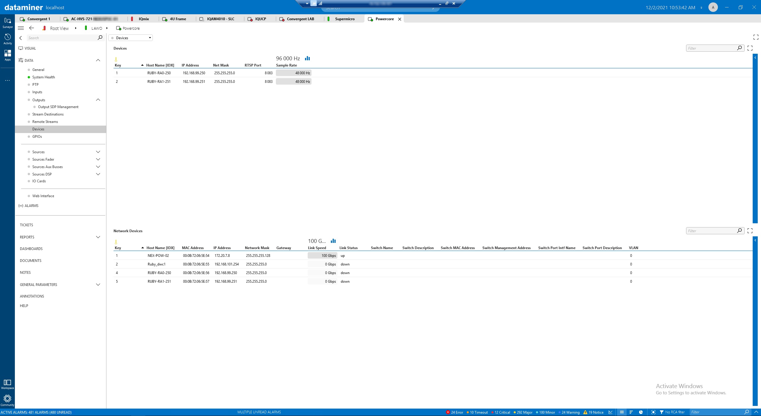Open Sample Rate column histogram icon
Screen dimensions: 761x416
point(307,58)
